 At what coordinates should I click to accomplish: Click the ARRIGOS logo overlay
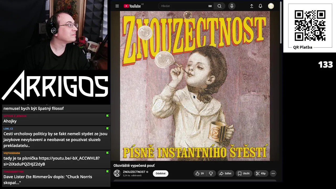coord(55,85)
